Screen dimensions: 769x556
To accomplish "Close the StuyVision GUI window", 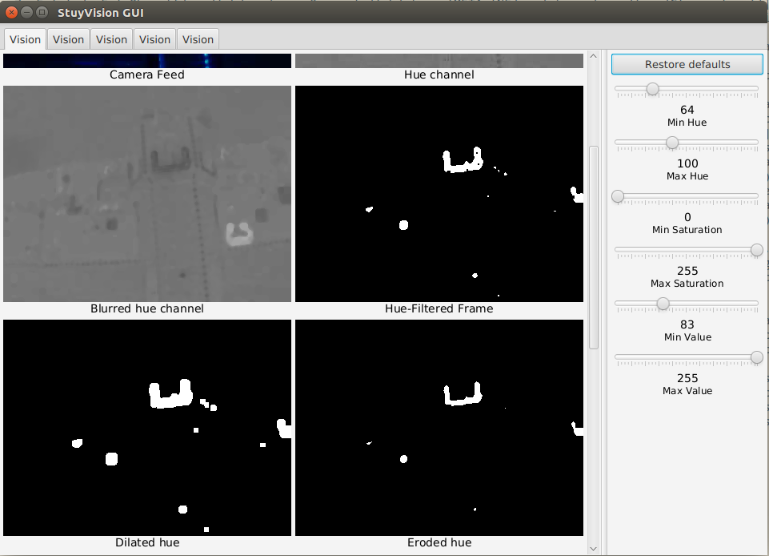I will coord(12,12).
